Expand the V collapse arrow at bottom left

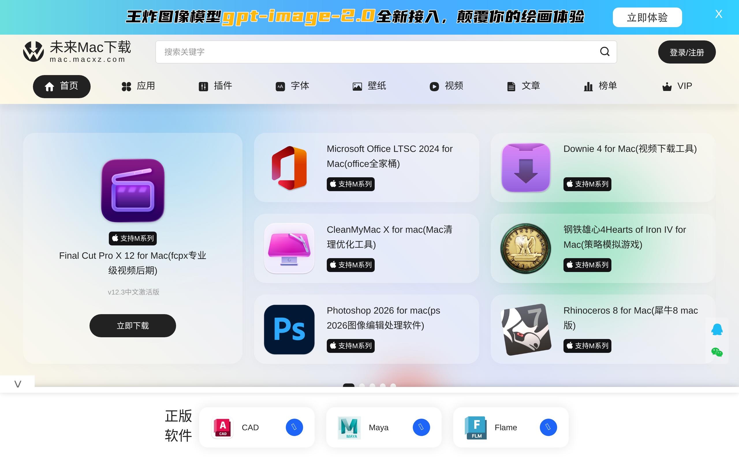17,384
